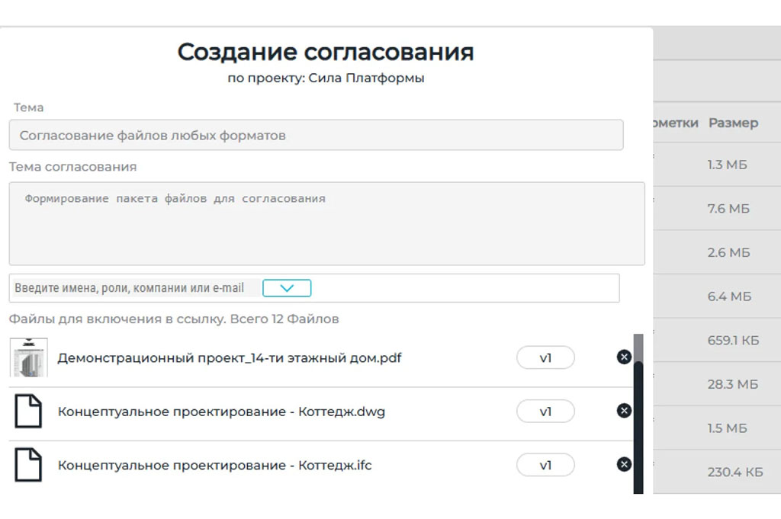Image resolution: width=781 pixels, height=519 pixels.
Task: Click the Пометки column header
Action: [x=676, y=123]
